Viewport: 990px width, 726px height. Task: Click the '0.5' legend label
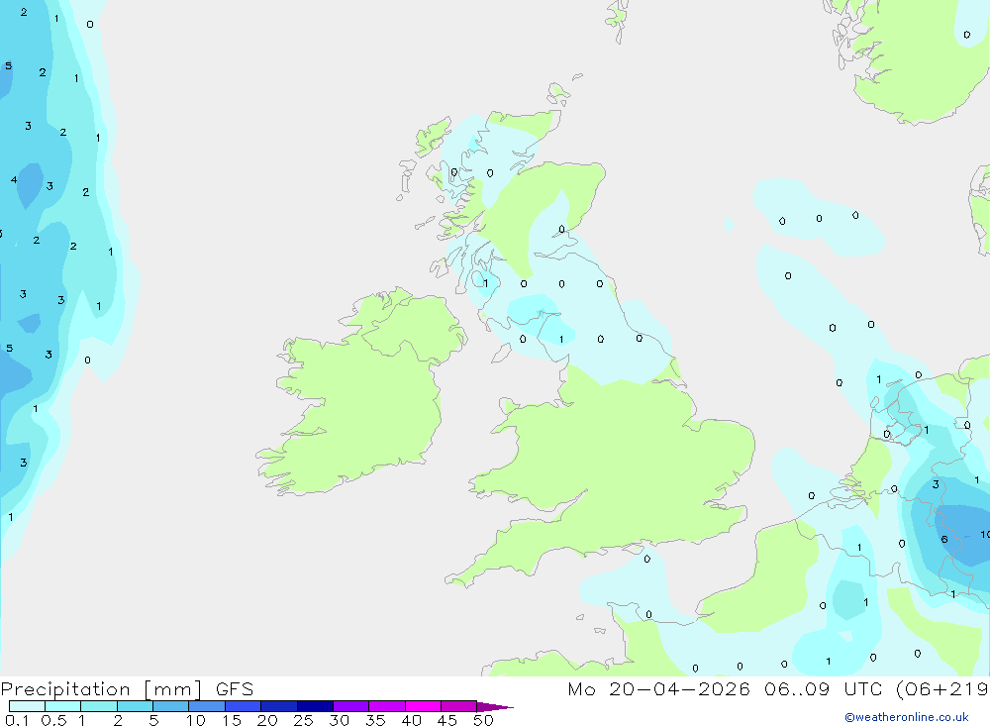point(53,720)
